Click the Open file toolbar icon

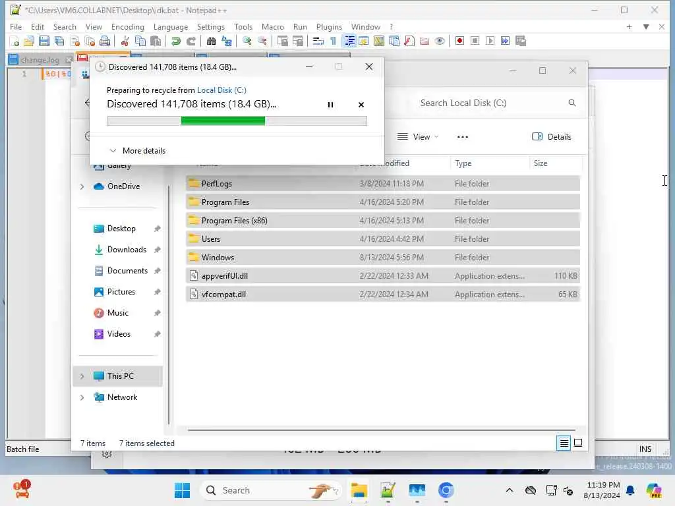point(29,41)
